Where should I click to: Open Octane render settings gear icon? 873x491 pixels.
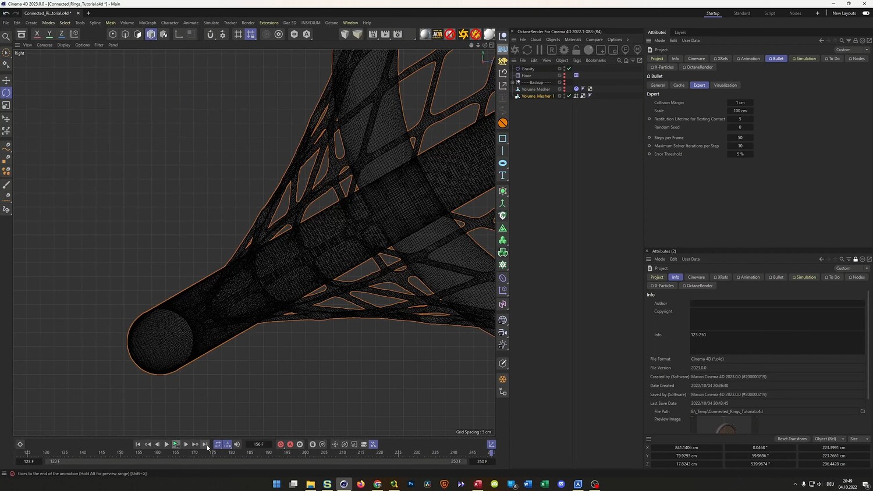(x=564, y=50)
